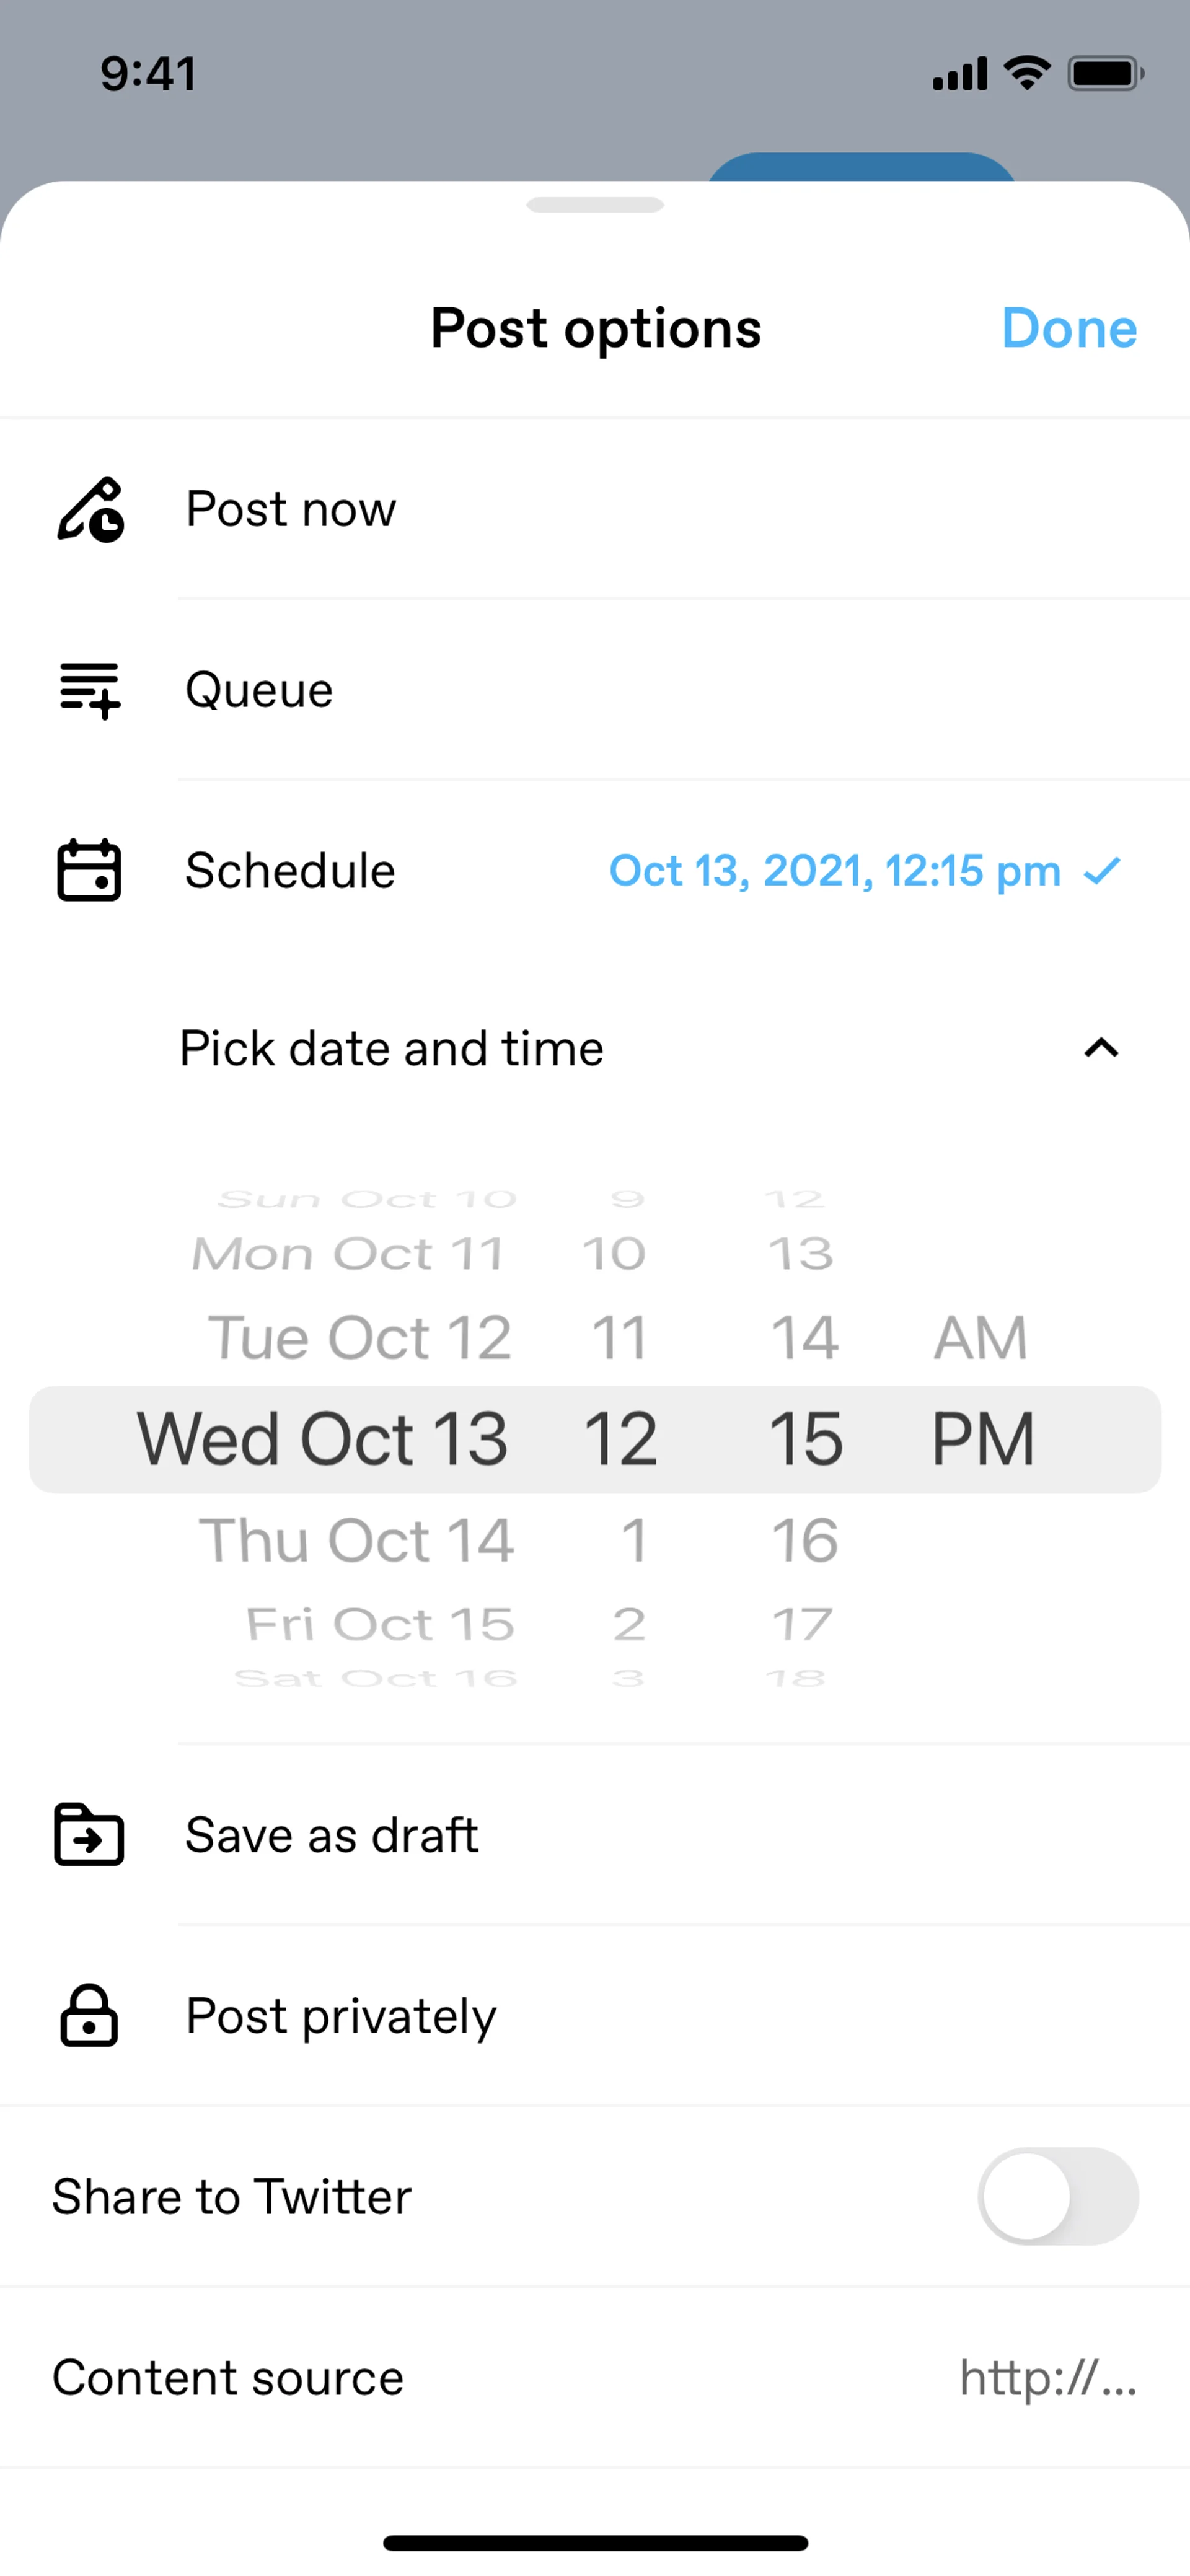Click the Save as draft folder icon
Screen dimensions: 1190x2576
pyautogui.click(x=89, y=1835)
